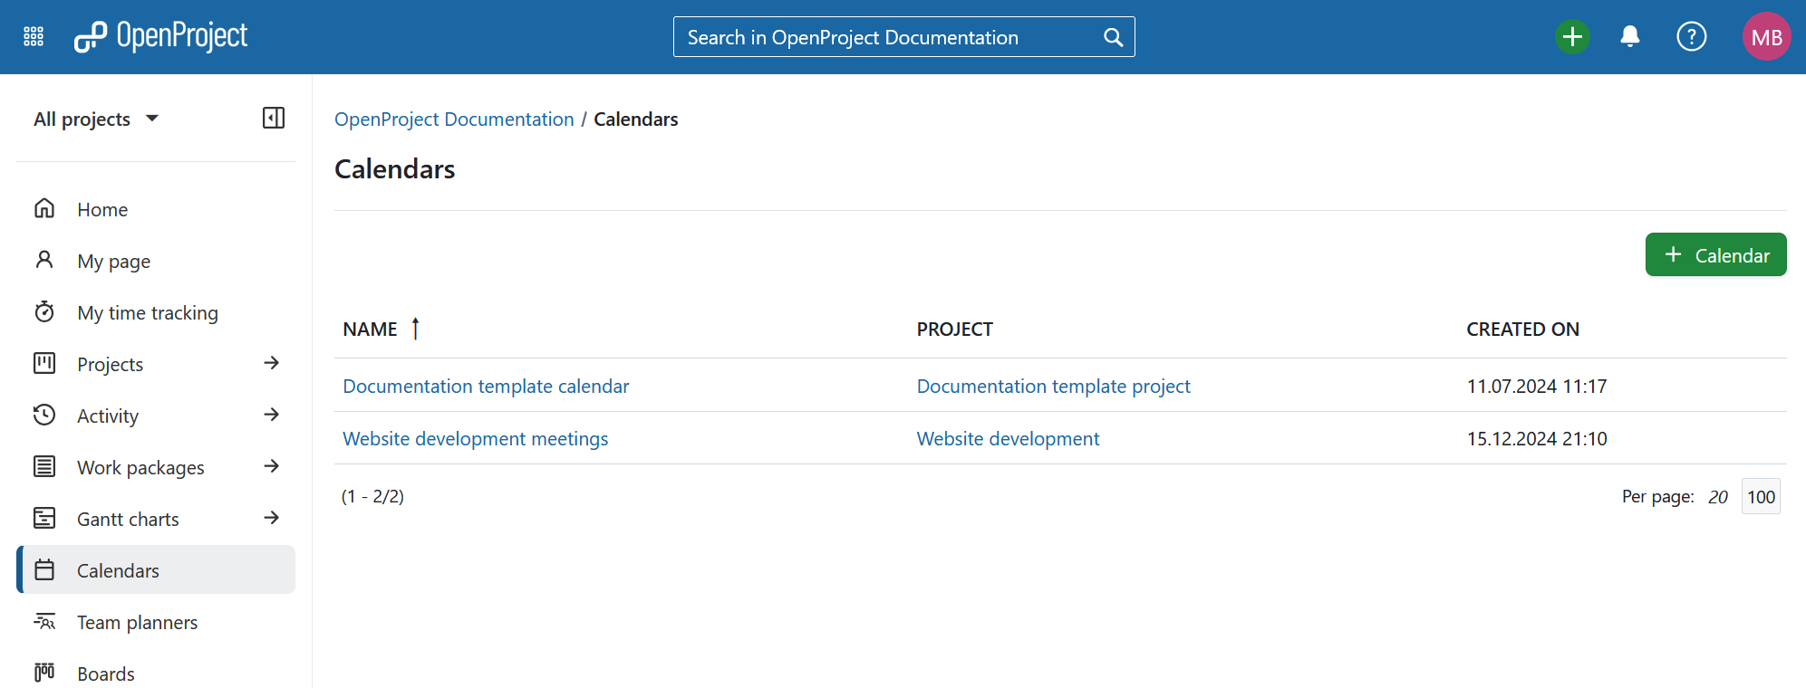Click the Calendars sidebar icon

(x=44, y=569)
